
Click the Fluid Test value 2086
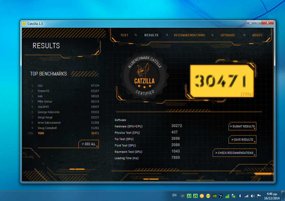pyautogui.click(x=176, y=145)
